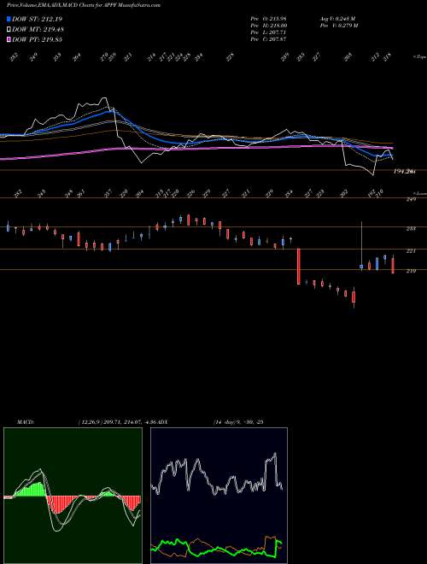Click the Pre V: 0.279 M volume text

coord(338,26)
